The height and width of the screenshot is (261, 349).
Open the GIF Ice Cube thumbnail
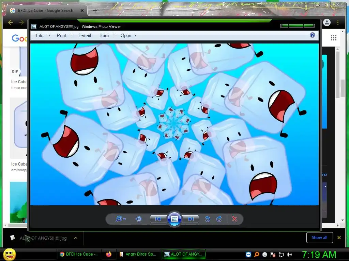18,62
